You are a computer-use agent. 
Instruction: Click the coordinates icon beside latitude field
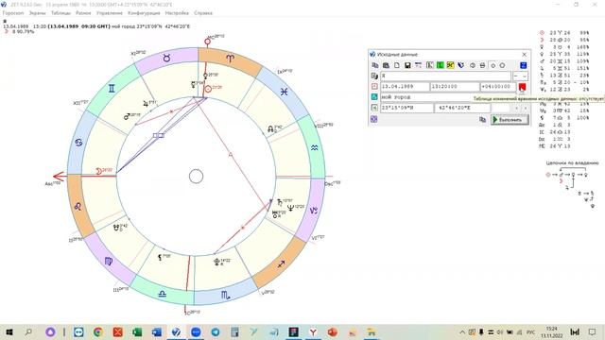pyautogui.click(x=374, y=108)
